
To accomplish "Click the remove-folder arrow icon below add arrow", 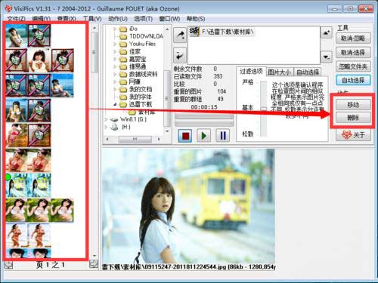I will pos(180,55).
